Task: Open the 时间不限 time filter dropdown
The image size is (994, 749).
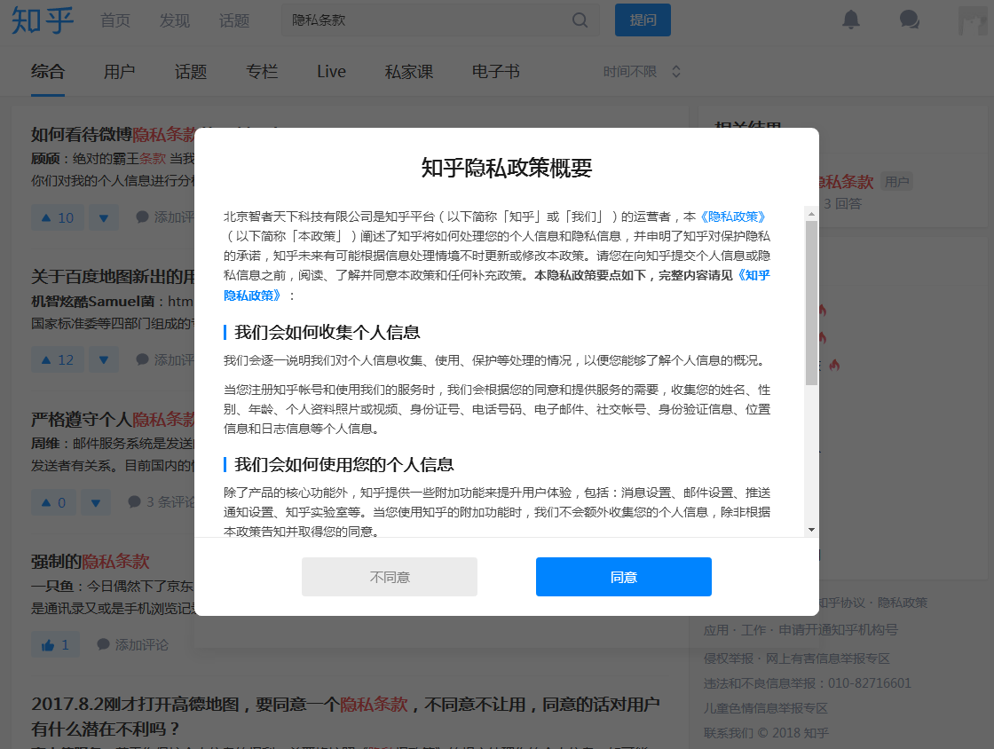Action: pyautogui.click(x=642, y=72)
